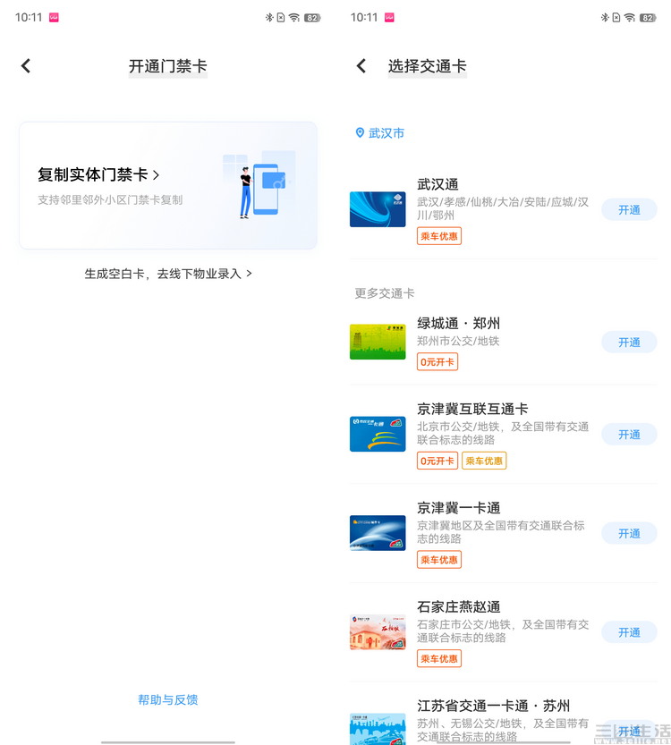The image size is (671, 745).
Task: Activate 武汉通 card with 开通
Action: 629,209
